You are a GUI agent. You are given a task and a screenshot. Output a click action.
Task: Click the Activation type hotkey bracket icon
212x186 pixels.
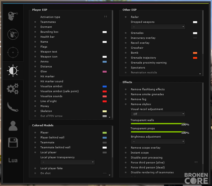tap(106, 17)
